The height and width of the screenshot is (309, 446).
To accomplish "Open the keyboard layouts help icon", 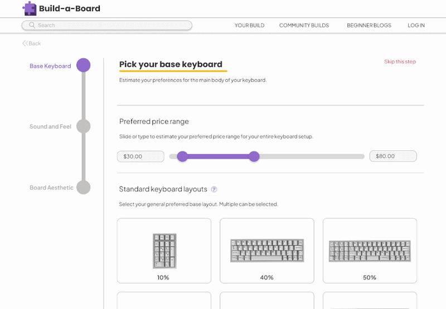I will tap(214, 189).
